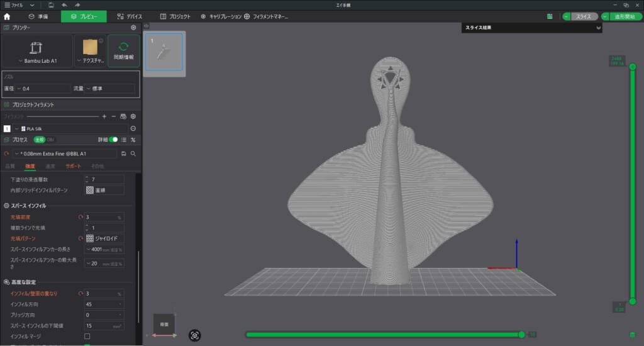Screen dimensions: 644x346
Task: Open the ファイル menu dropdown arrow
Action: pyautogui.click(x=32, y=5)
